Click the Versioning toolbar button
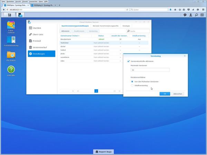Viewport: 207px width, 155px height. click(93, 31)
